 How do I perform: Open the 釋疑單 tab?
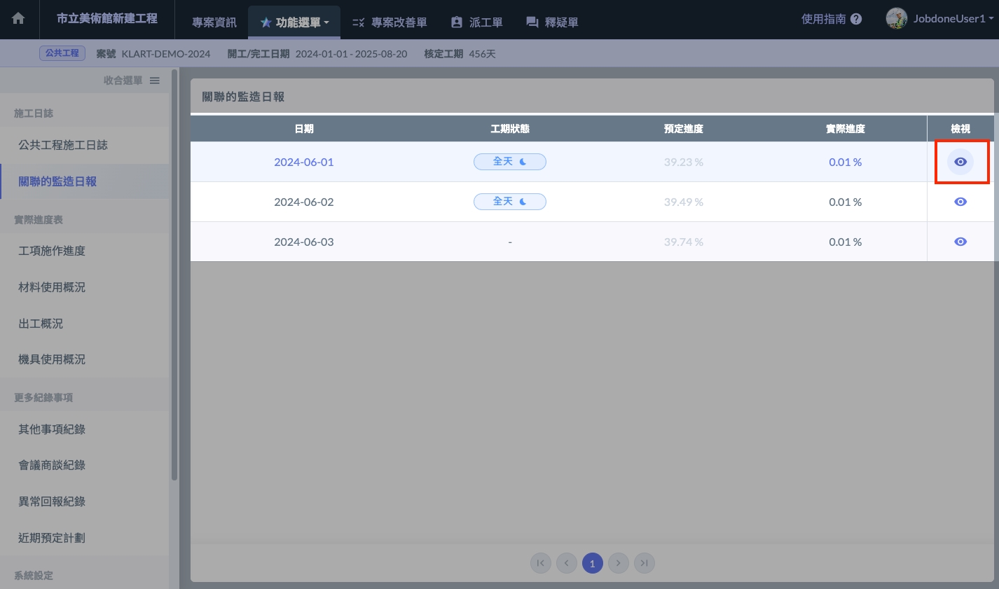click(x=552, y=22)
